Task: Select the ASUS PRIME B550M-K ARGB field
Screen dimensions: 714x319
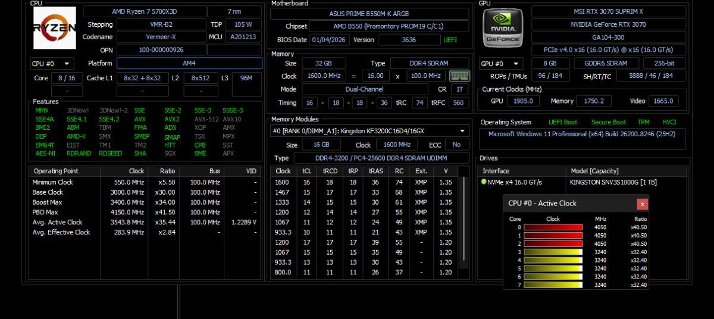Action: coord(369,14)
